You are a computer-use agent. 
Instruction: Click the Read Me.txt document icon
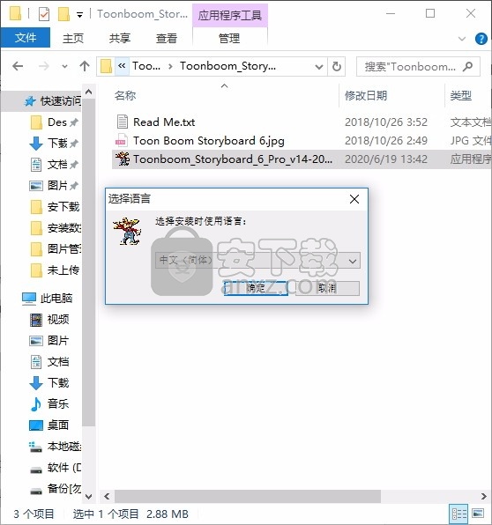122,122
